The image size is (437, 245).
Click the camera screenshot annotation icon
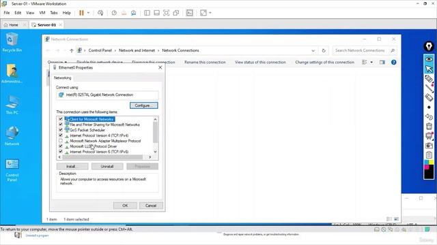point(429,145)
